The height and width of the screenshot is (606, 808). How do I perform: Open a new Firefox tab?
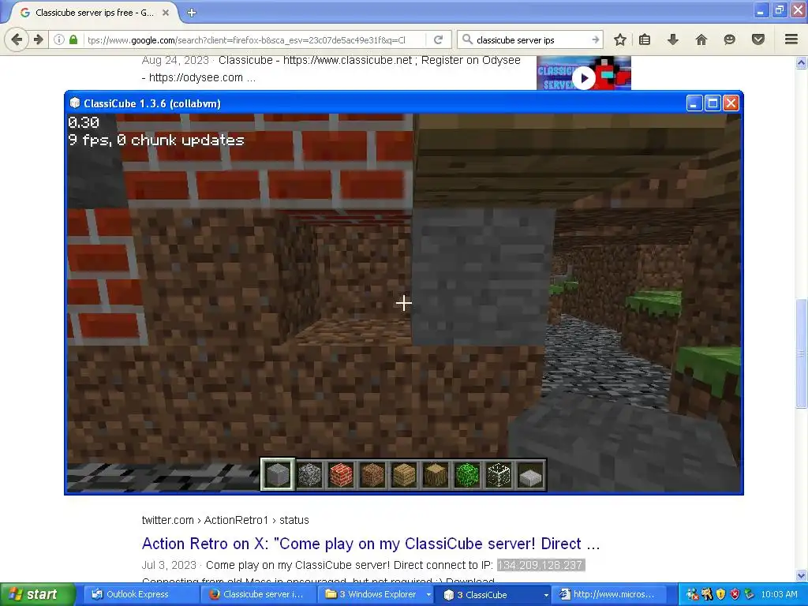192,13
